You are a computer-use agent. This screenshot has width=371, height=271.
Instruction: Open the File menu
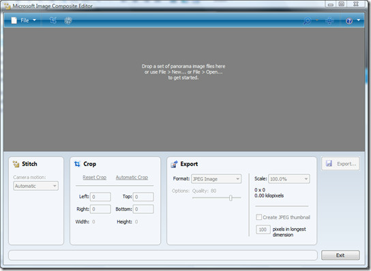pyautogui.click(x=24, y=20)
